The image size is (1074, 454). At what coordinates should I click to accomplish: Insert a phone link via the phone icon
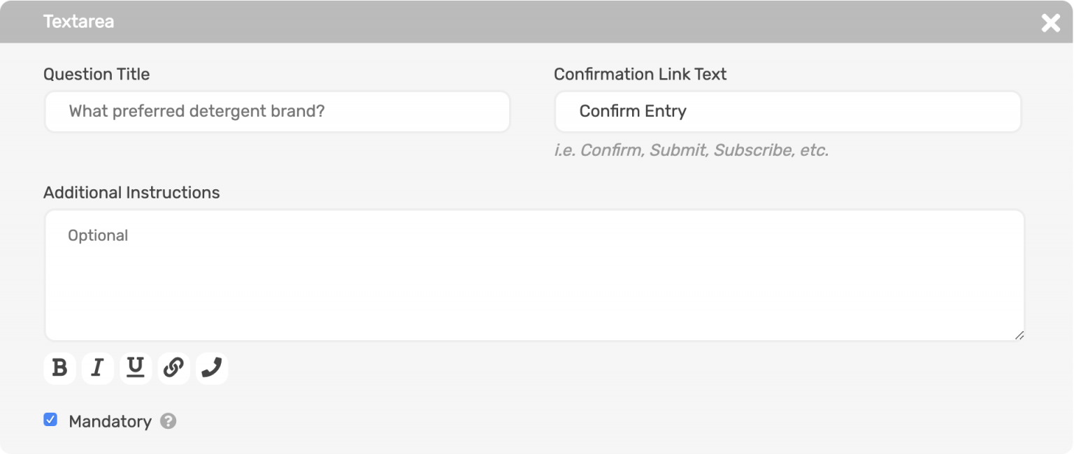[211, 368]
